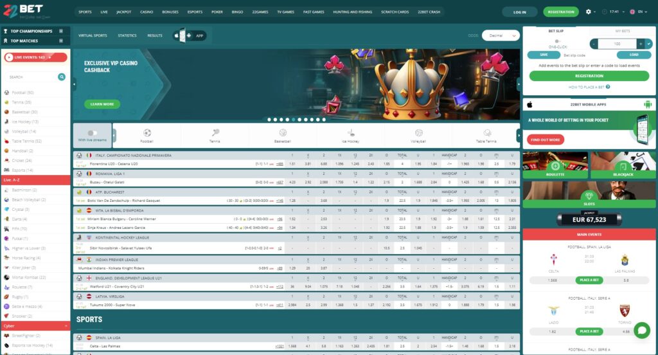
Task: Click the help icon beside How to place a bet
Action: 608,87
